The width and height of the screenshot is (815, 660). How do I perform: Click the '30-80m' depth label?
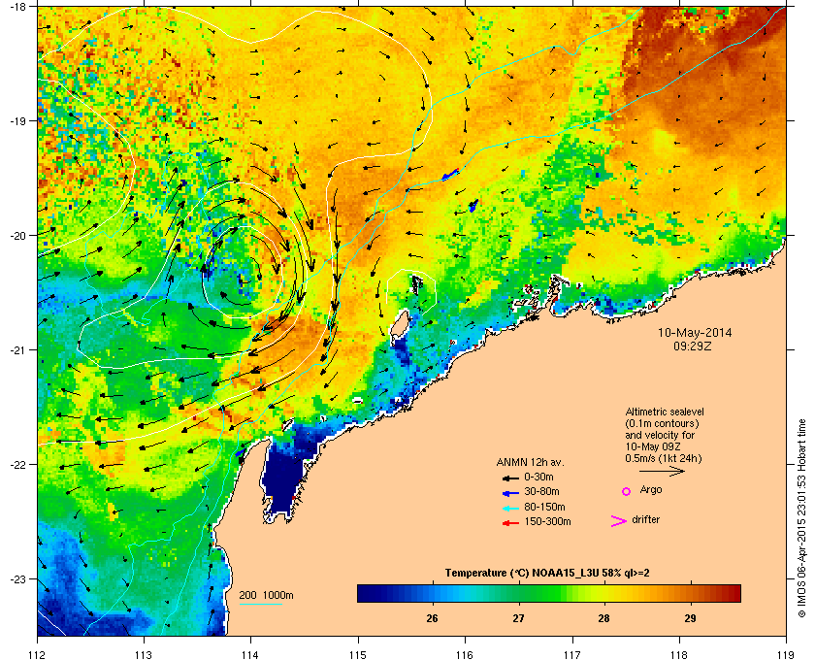click(541, 491)
